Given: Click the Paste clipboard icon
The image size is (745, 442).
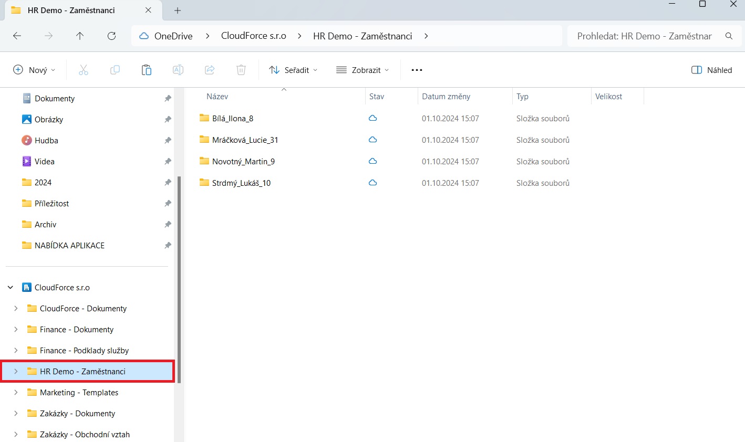Looking at the screenshot, I should tap(147, 70).
